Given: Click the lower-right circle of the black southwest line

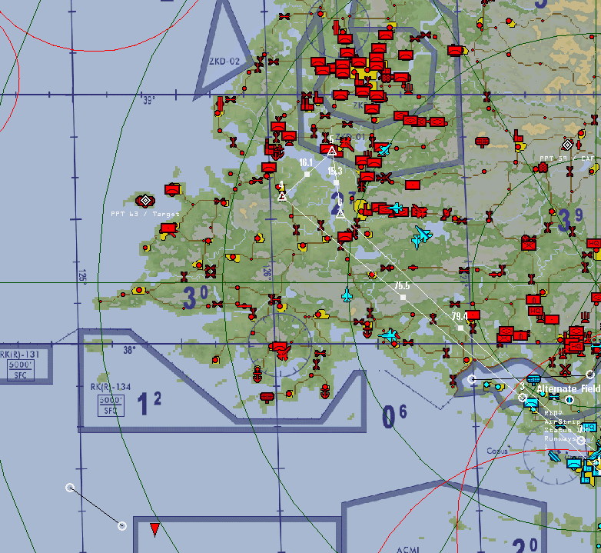Looking at the screenshot, I should click(122, 526).
